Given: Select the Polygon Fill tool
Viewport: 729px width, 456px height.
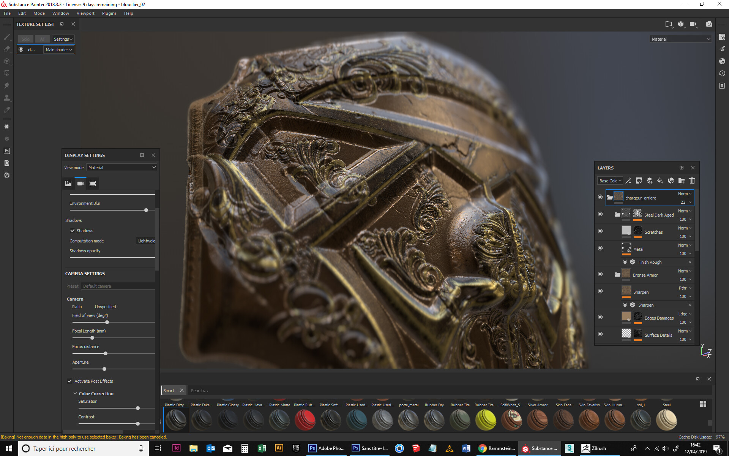Looking at the screenshot, I should click(7, 73).
